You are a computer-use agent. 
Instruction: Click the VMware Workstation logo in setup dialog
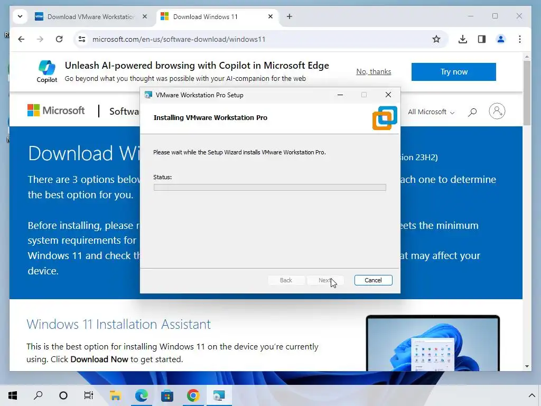[385, 118]
